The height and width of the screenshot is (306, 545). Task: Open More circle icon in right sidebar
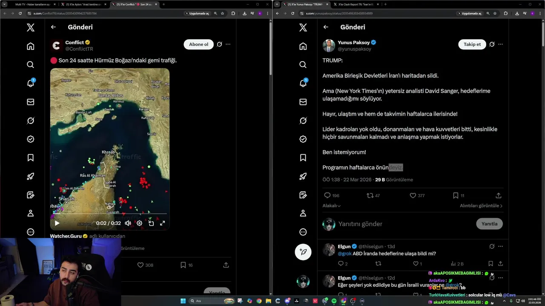click(x=303, y=232)
